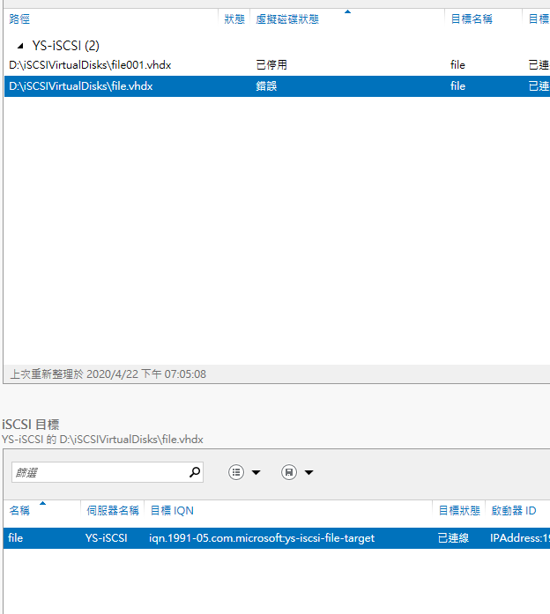Sort targets by 伺服器名稱 column

[x=113, y=511]
